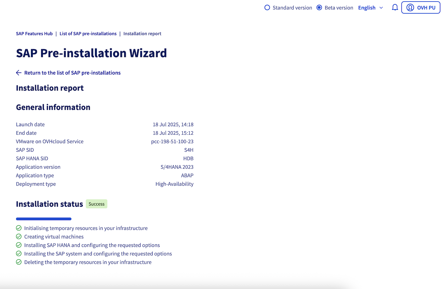Image resolution: width=446 pixels, height=289 pixels.
Task: Click the user account icon next to OVH PU
Action: pyautogui.click(x=410, y=7)
